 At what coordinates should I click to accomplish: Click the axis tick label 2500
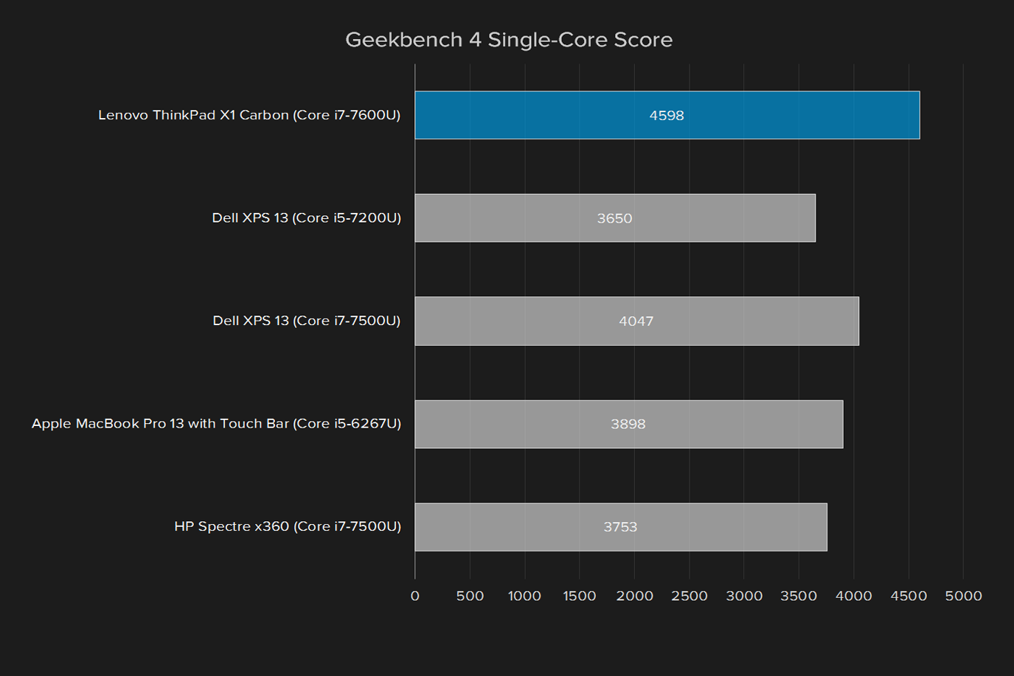coord(690,596)
